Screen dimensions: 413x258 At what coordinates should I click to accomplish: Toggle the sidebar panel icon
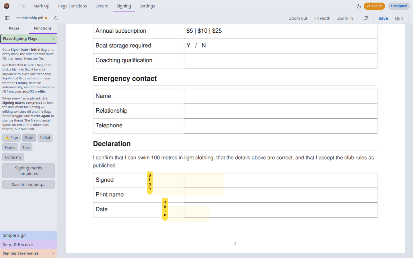tap(7, 18)
